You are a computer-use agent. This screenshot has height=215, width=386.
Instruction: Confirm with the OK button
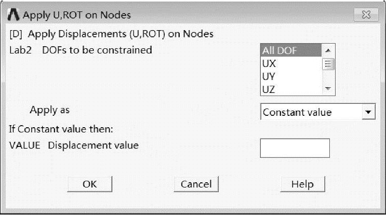(89, 184)
